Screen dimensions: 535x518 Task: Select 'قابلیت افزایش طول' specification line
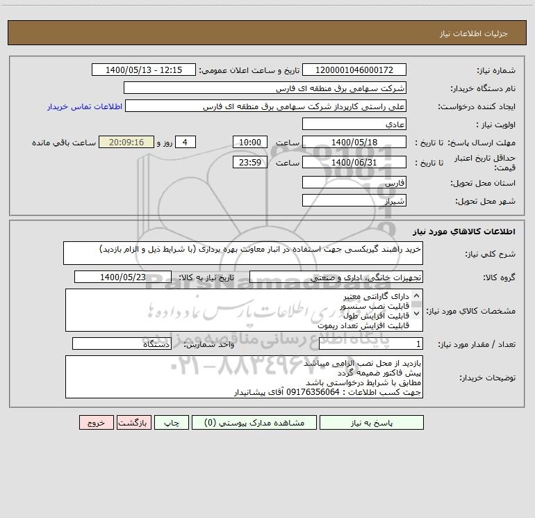(x=376, y=316)
